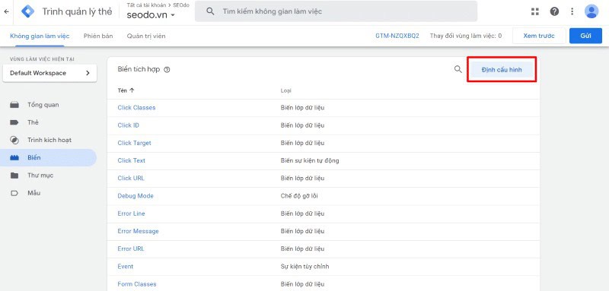Open the Click Classes variable

[x=136, y=108]
